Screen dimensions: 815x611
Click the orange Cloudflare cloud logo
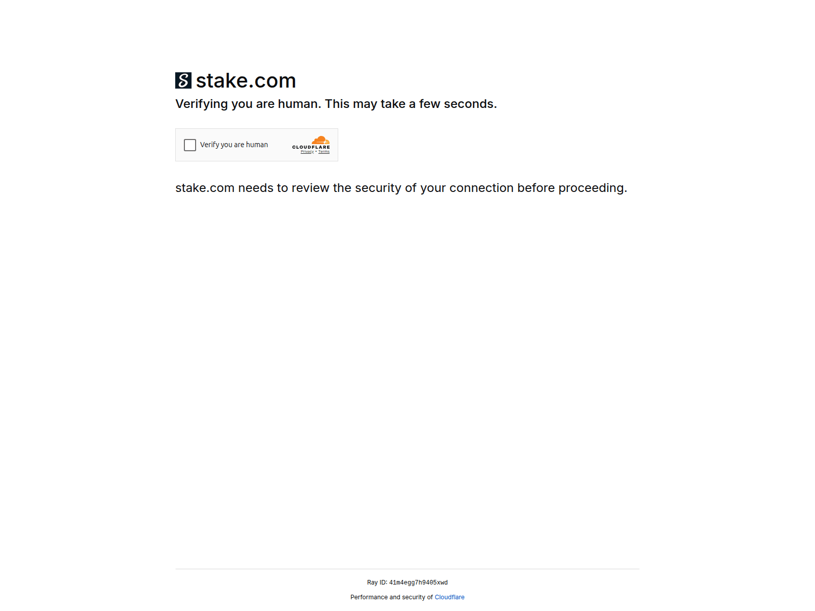pos(320,140)
